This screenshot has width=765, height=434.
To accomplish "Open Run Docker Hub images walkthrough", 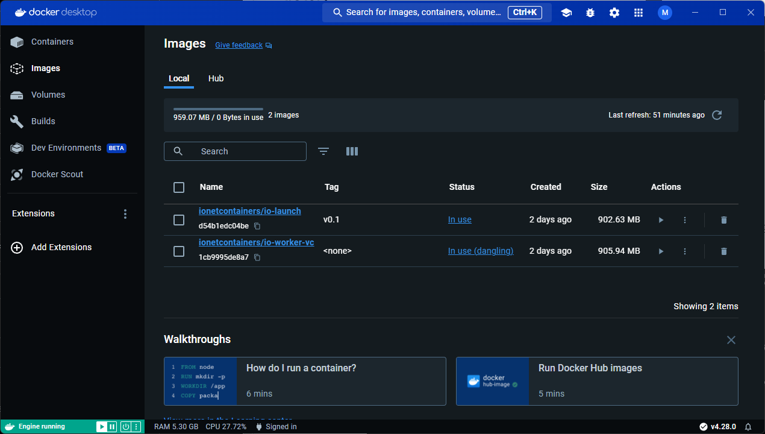I will pos(597,381).
